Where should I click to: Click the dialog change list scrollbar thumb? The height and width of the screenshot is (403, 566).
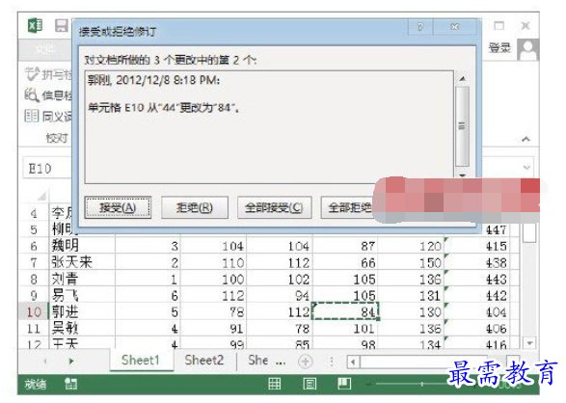point(463,126)
